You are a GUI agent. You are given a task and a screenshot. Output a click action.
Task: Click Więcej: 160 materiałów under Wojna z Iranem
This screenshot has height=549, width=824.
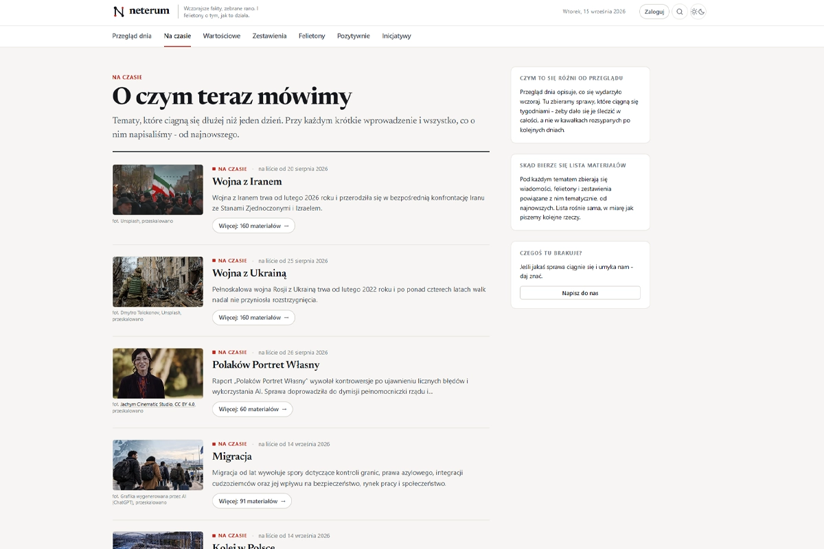point(253,226)
